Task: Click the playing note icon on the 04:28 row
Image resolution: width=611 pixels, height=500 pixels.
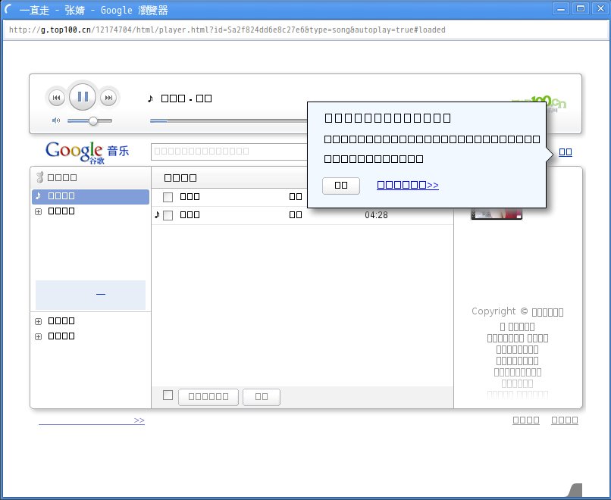Action: [x=157, y=214]
